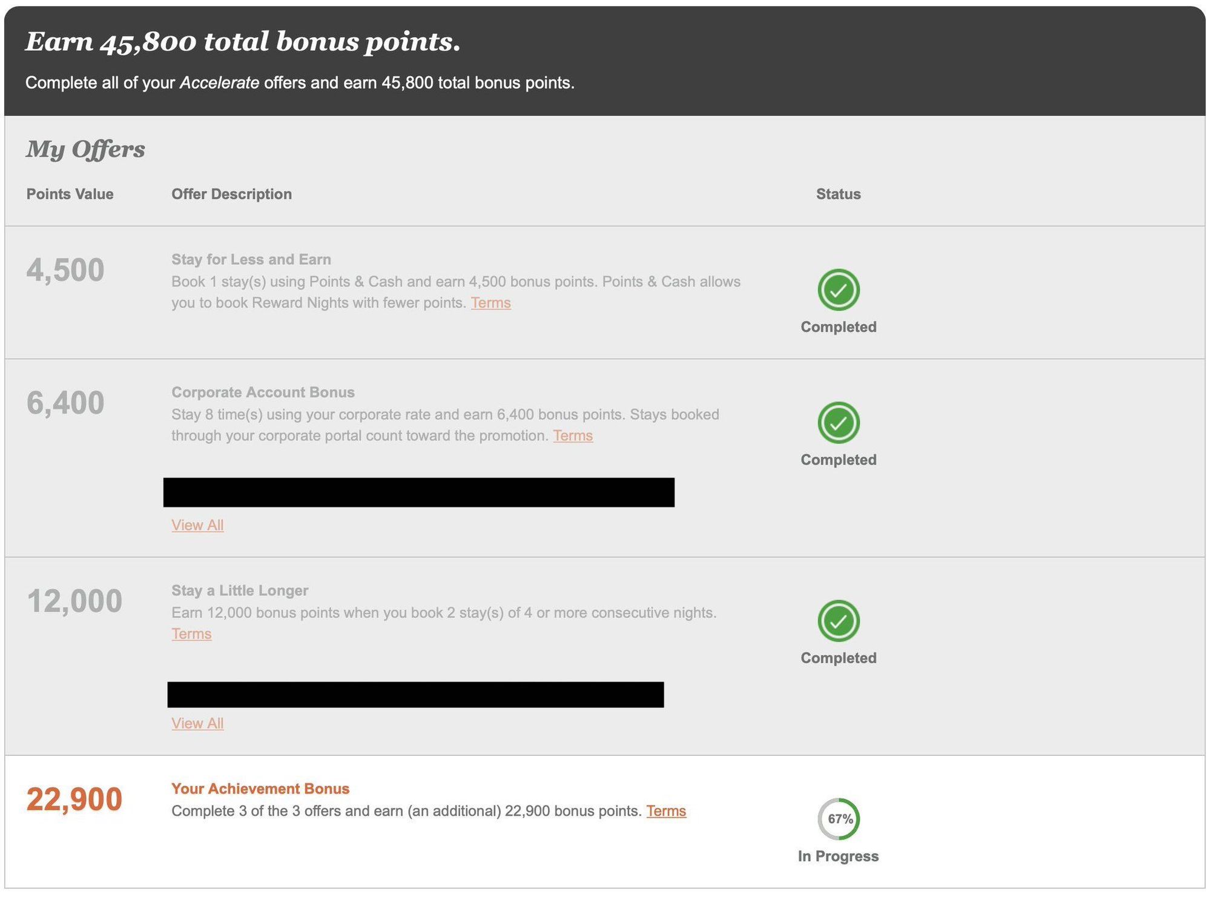
Task: Click the Corporate Account Bonus title
Action: pyautogui.click(x=263, y=392)
